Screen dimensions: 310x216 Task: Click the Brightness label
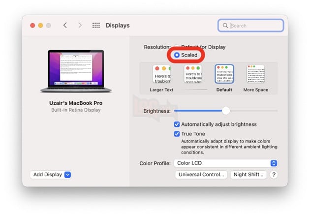click(157, 111)
